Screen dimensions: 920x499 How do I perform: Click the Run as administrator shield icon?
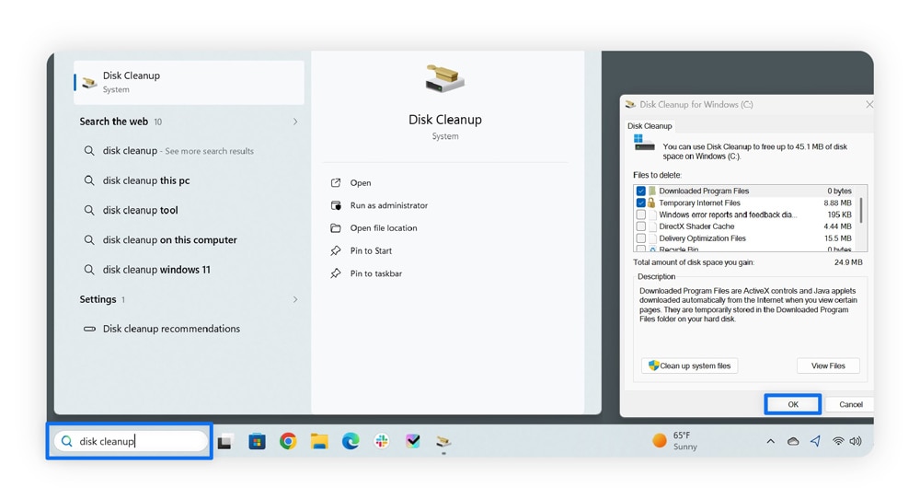coord(336,205)
